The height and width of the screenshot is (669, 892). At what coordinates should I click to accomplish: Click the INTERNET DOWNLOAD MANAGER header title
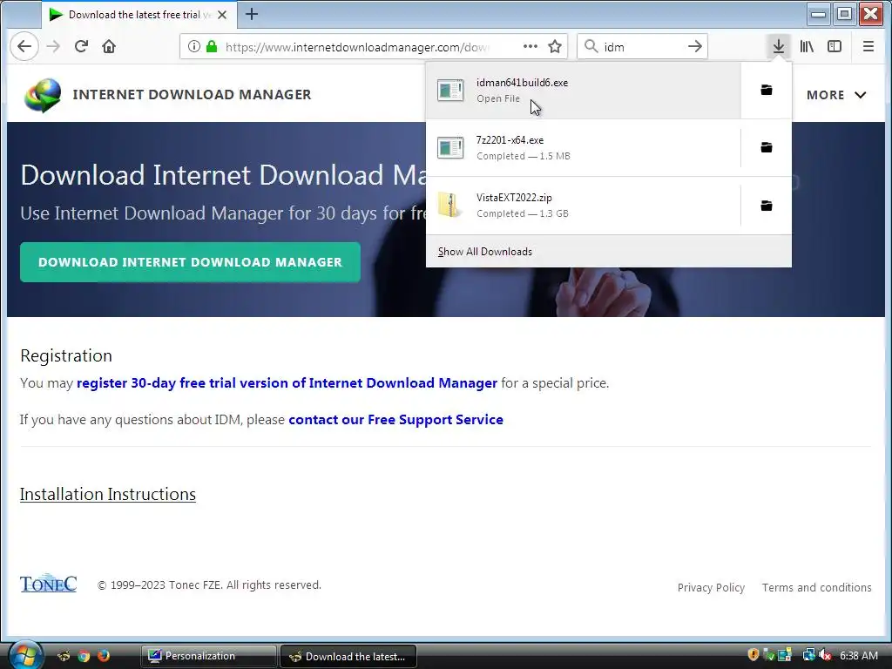(192, 94)
